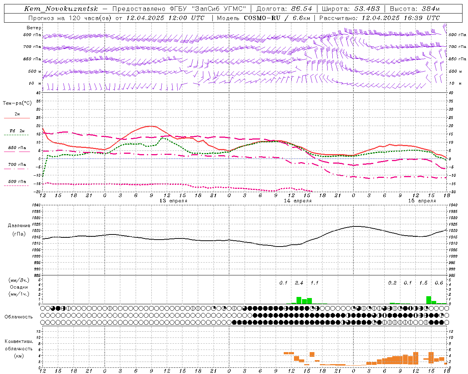Click the latitude value Широта: 53.483

tap(351, 9)
